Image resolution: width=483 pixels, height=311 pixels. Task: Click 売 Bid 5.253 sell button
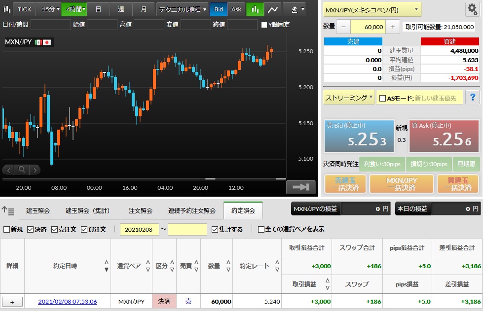359,136
